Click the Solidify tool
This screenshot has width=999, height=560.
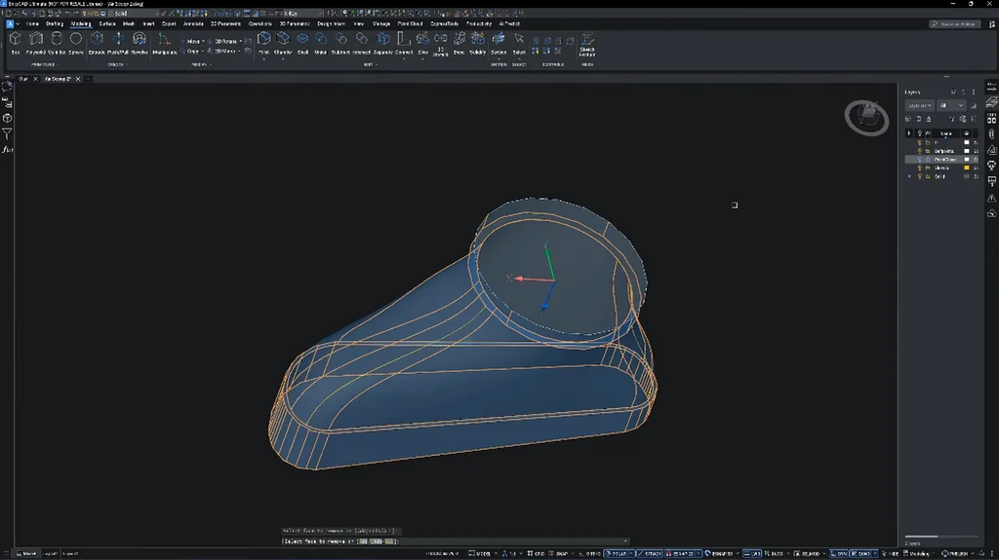(x=478, y=43)
